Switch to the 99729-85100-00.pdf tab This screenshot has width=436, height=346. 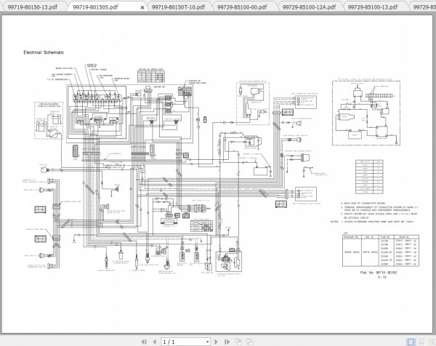coord(242,7)
